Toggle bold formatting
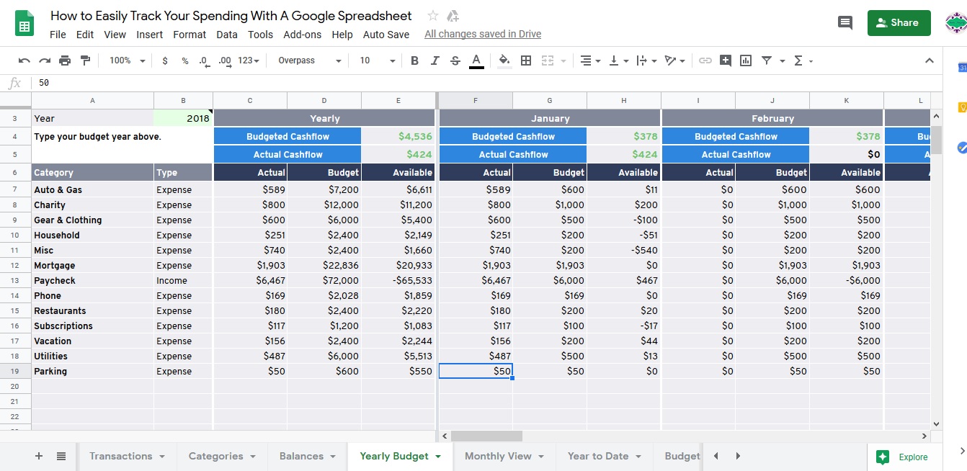This screenshot has height=471, width=967. point(414,60)
